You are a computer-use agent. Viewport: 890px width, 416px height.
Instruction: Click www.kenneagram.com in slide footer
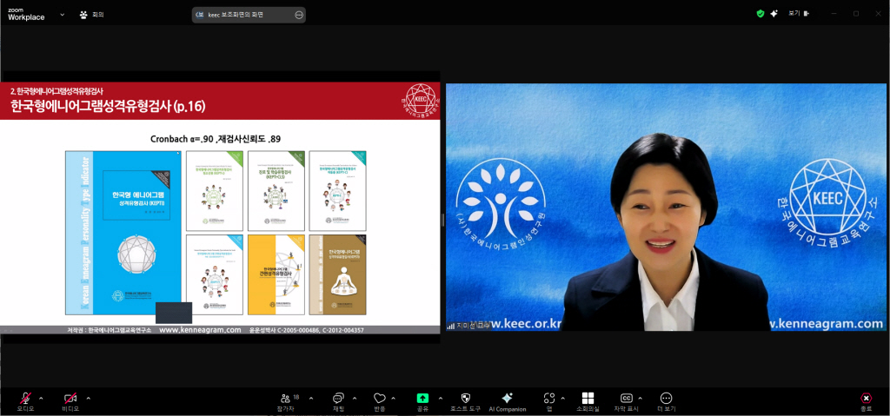[x=201, y=330]
